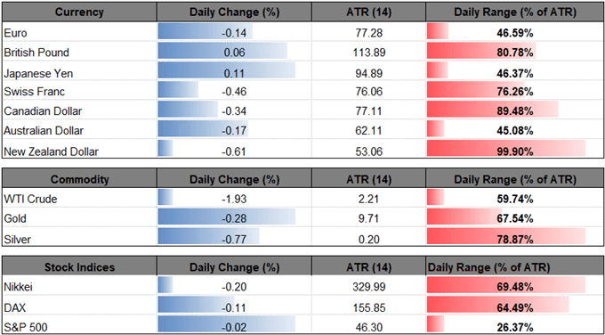
Task: Select Canadian Dollar row label
Action: (x=43, y=111)
